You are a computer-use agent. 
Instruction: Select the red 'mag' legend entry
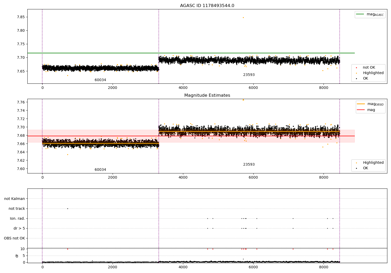coord(366,110)
